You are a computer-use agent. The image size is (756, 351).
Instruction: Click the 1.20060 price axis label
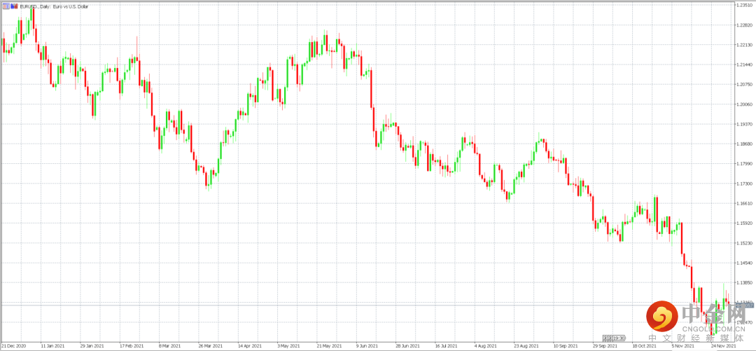point(745,104)
